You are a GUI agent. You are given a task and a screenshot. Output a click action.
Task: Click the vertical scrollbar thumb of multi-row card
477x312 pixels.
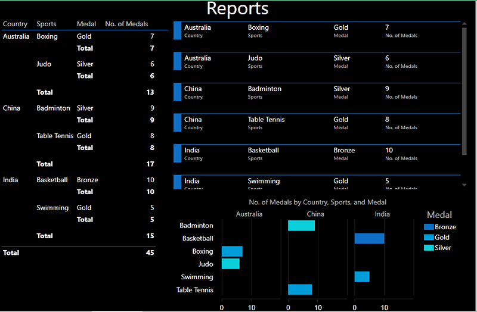[464, 92]
